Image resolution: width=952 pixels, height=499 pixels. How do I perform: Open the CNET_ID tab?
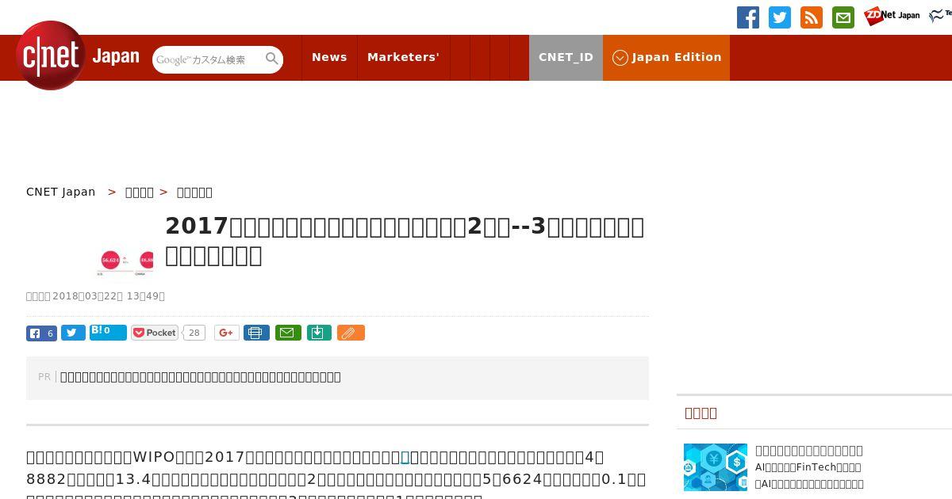point(566,57)
